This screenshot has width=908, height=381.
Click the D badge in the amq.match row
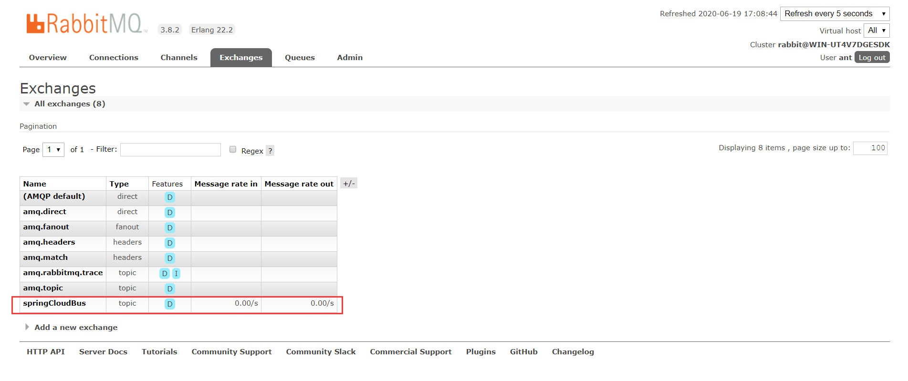(x=170, y=258)
